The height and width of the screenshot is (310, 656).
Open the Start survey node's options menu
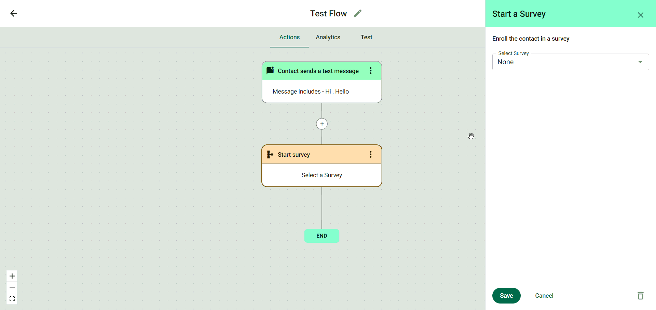click(370, 154)
